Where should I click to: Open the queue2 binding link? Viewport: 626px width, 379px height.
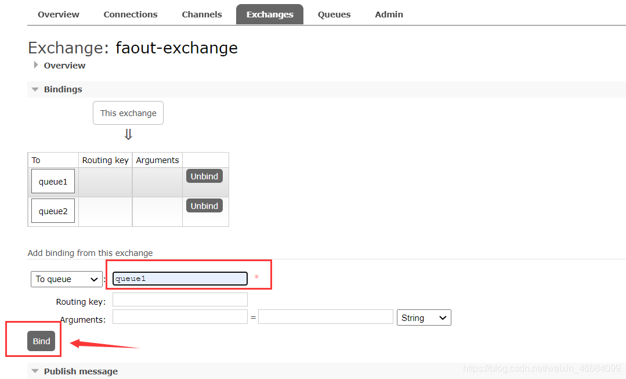point(53,211)
